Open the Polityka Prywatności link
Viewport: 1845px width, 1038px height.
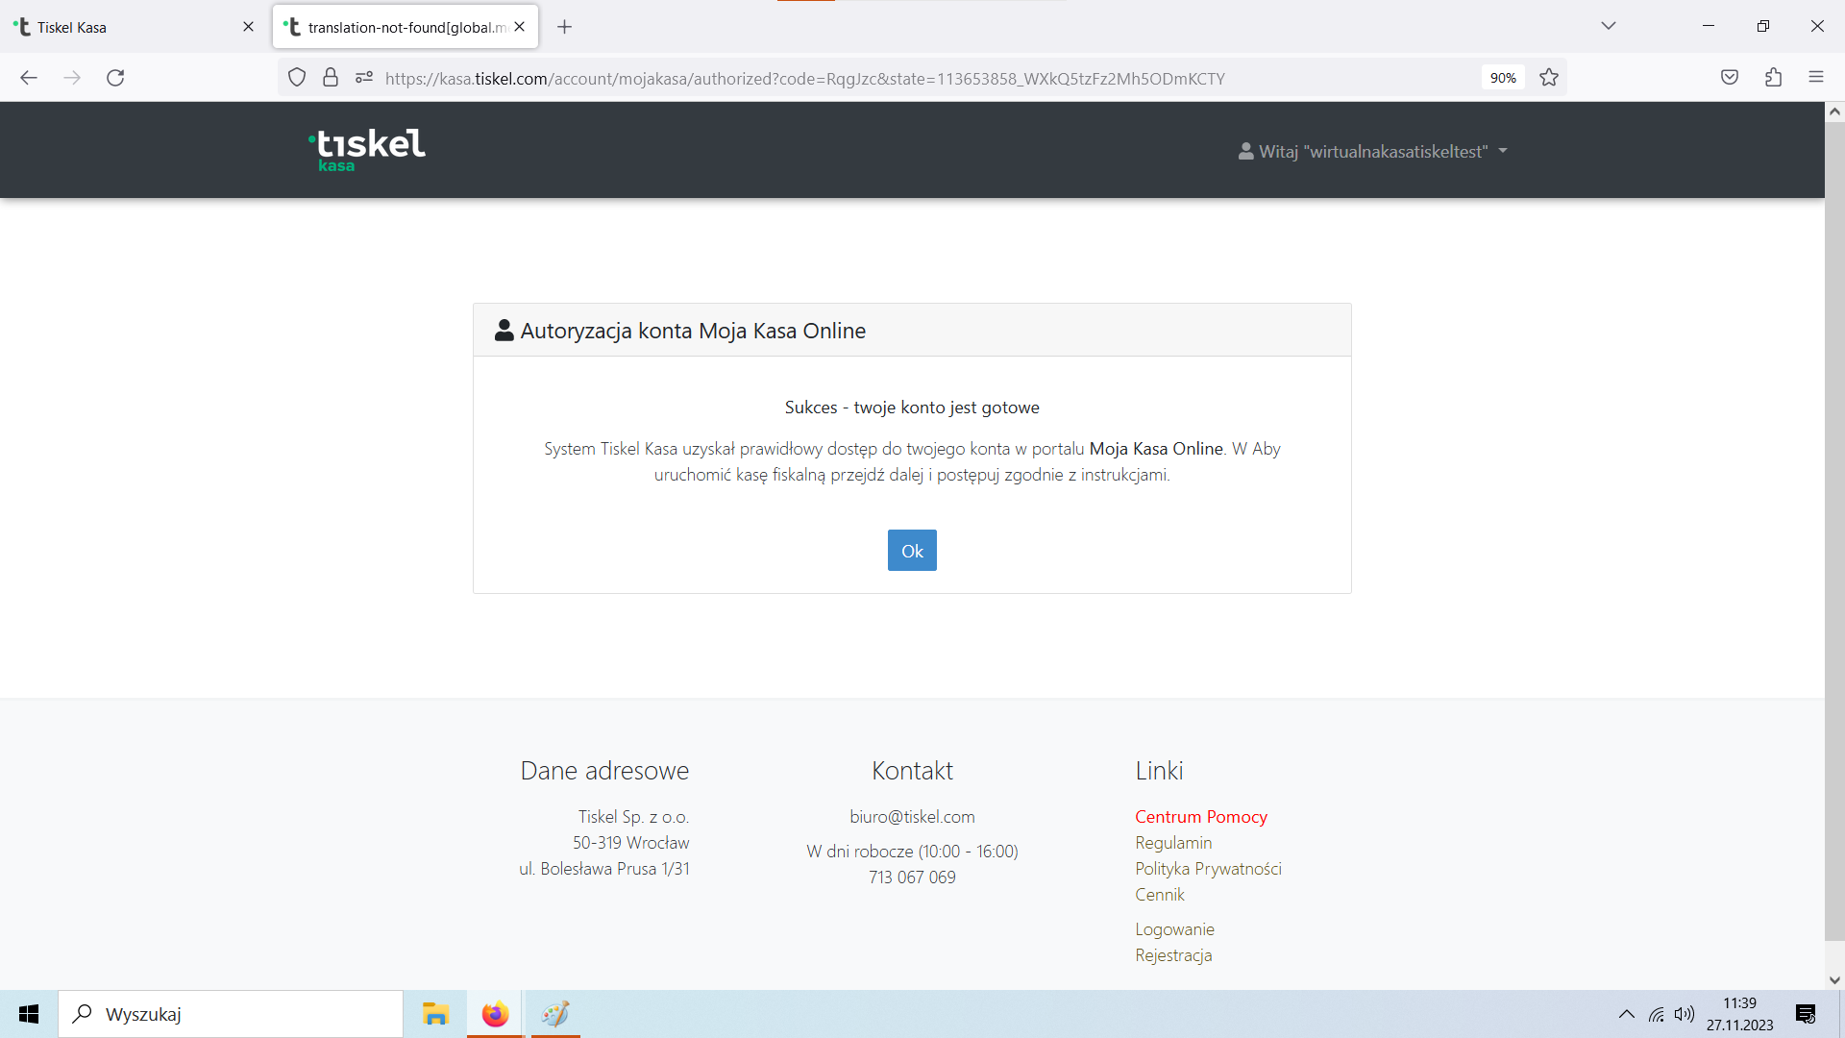coord(1208,869)
